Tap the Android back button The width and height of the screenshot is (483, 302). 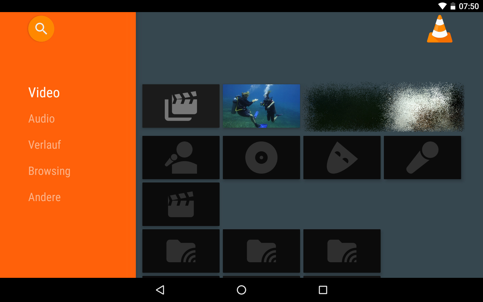point(160,290)
